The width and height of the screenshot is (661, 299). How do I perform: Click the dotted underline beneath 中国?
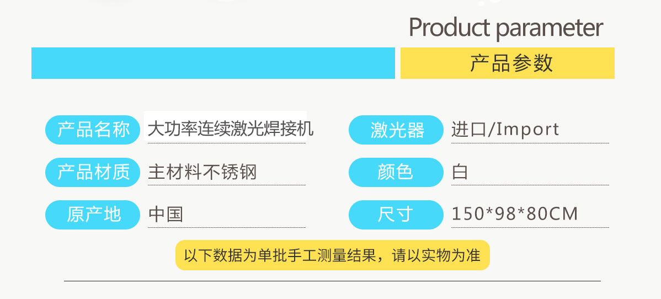(226, 227)
